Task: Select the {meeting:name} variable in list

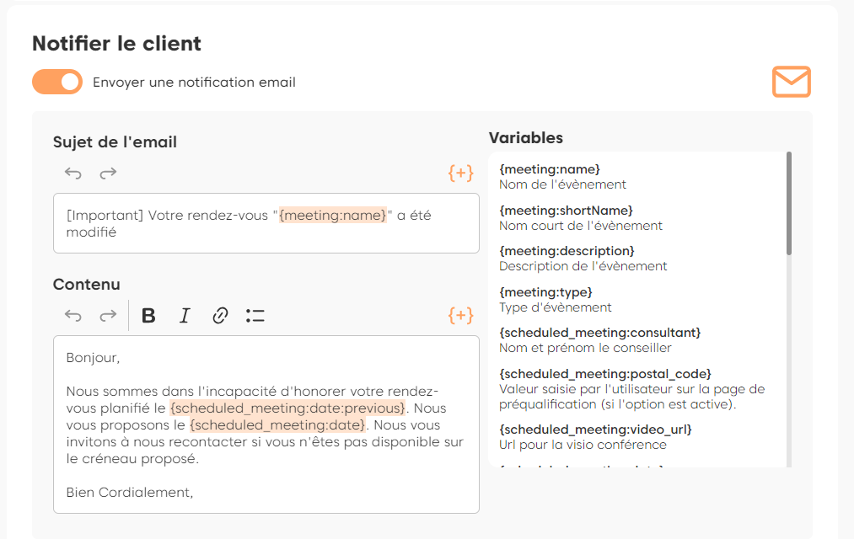Action: [x=550, y=169]
